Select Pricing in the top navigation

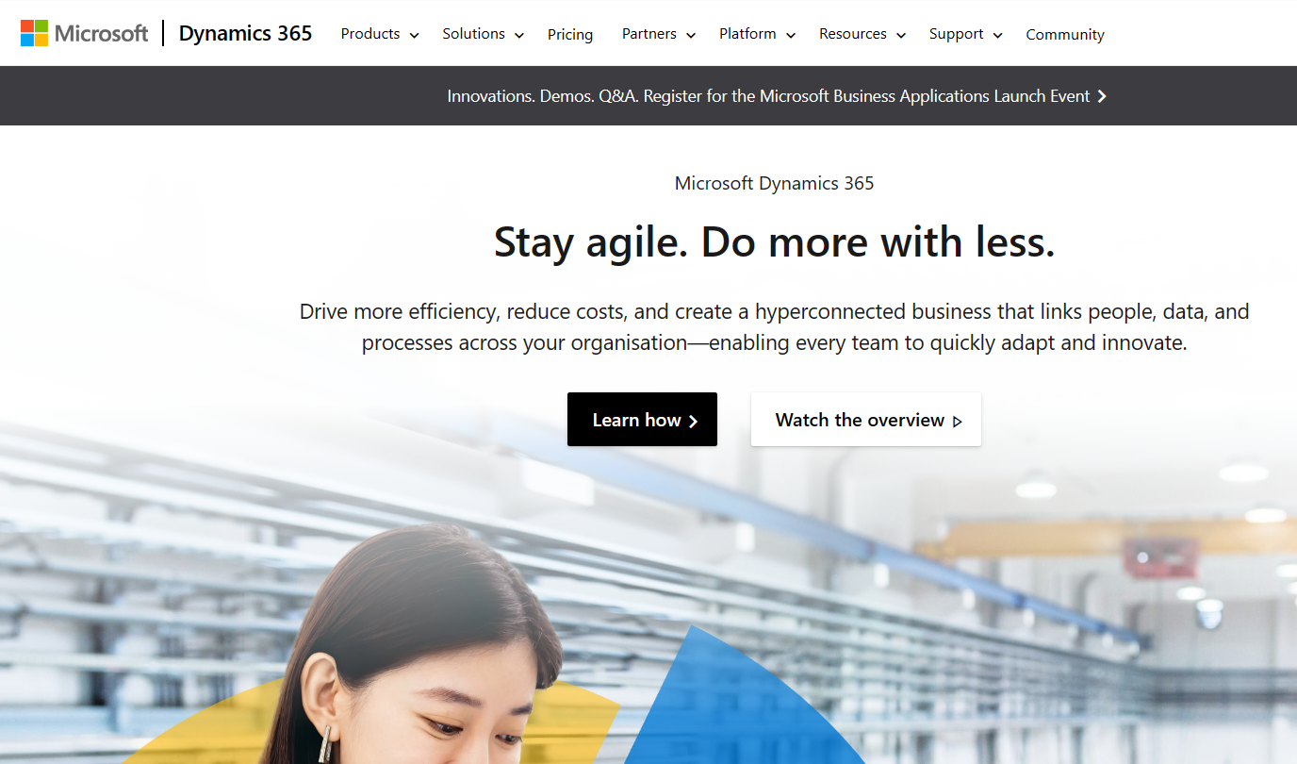point(570,34)
